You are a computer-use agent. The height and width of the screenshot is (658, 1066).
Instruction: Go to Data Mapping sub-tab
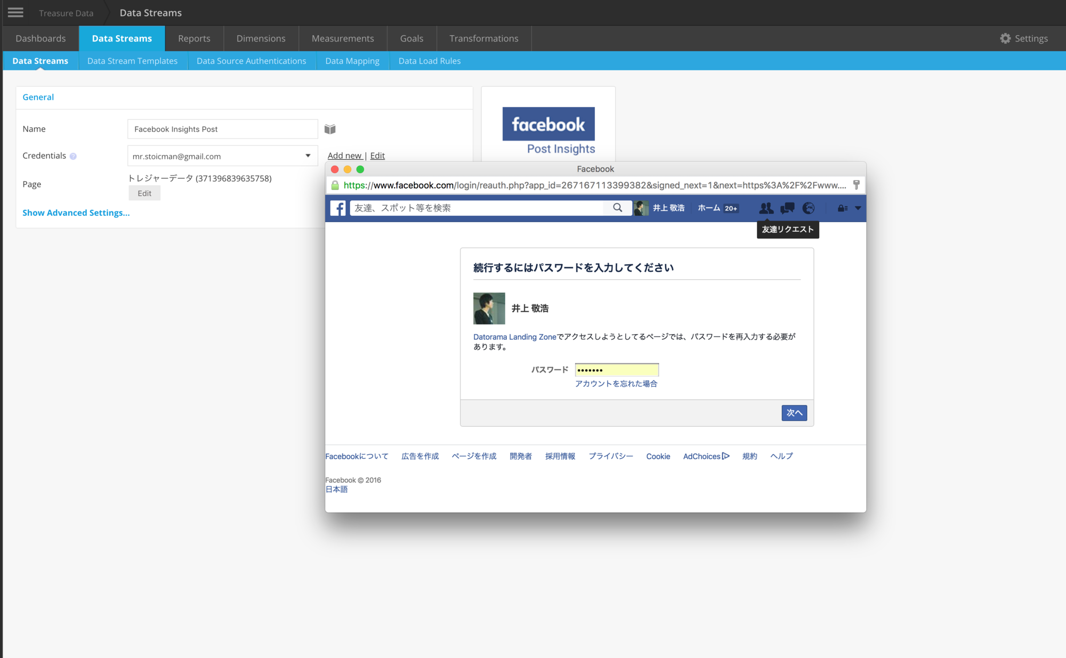pyautogui.click(x=352, y=61)
